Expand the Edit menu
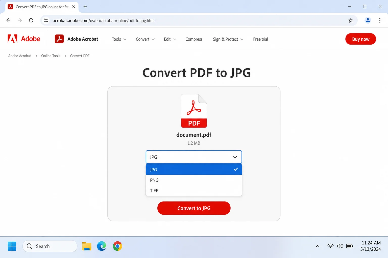The width and height of the screenshot is (388, 258). coord(170,39)
